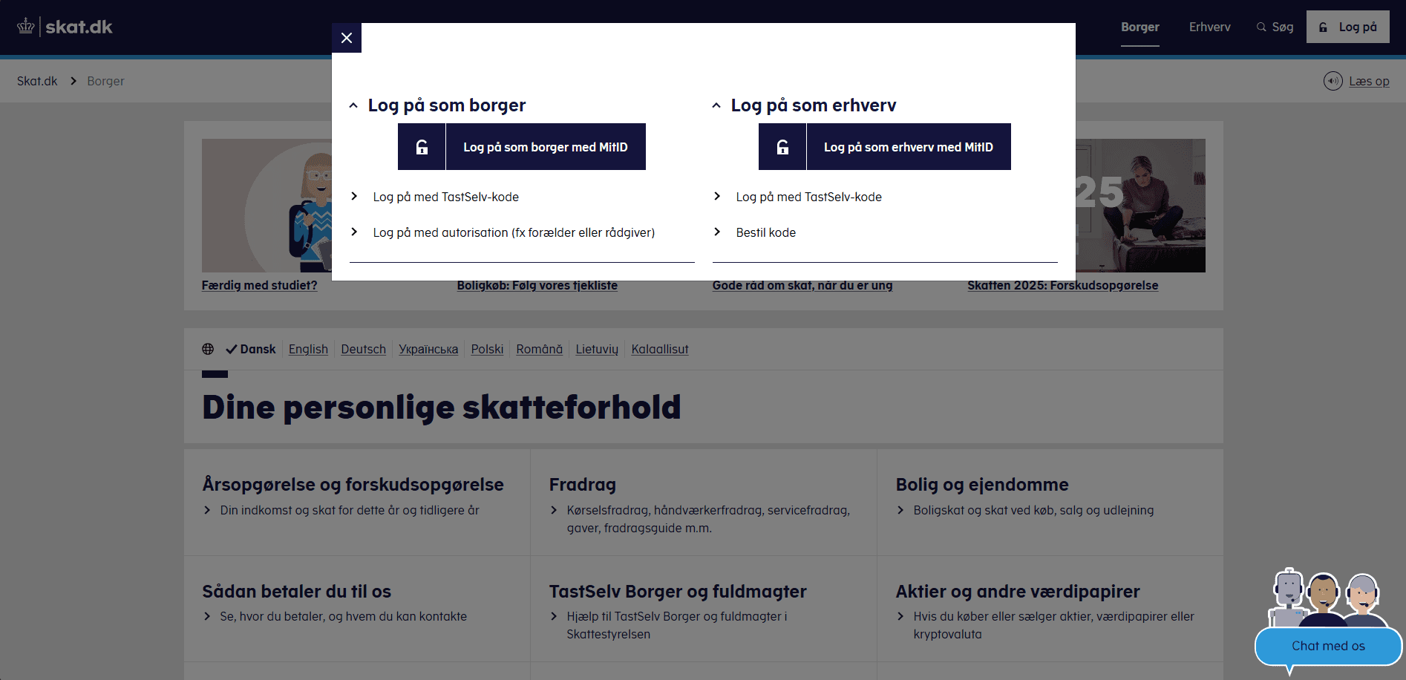This screenshot has height=680, width=1406.
Task: Open the Færdig med studiet? link
Action: click(x=259, y=285)
